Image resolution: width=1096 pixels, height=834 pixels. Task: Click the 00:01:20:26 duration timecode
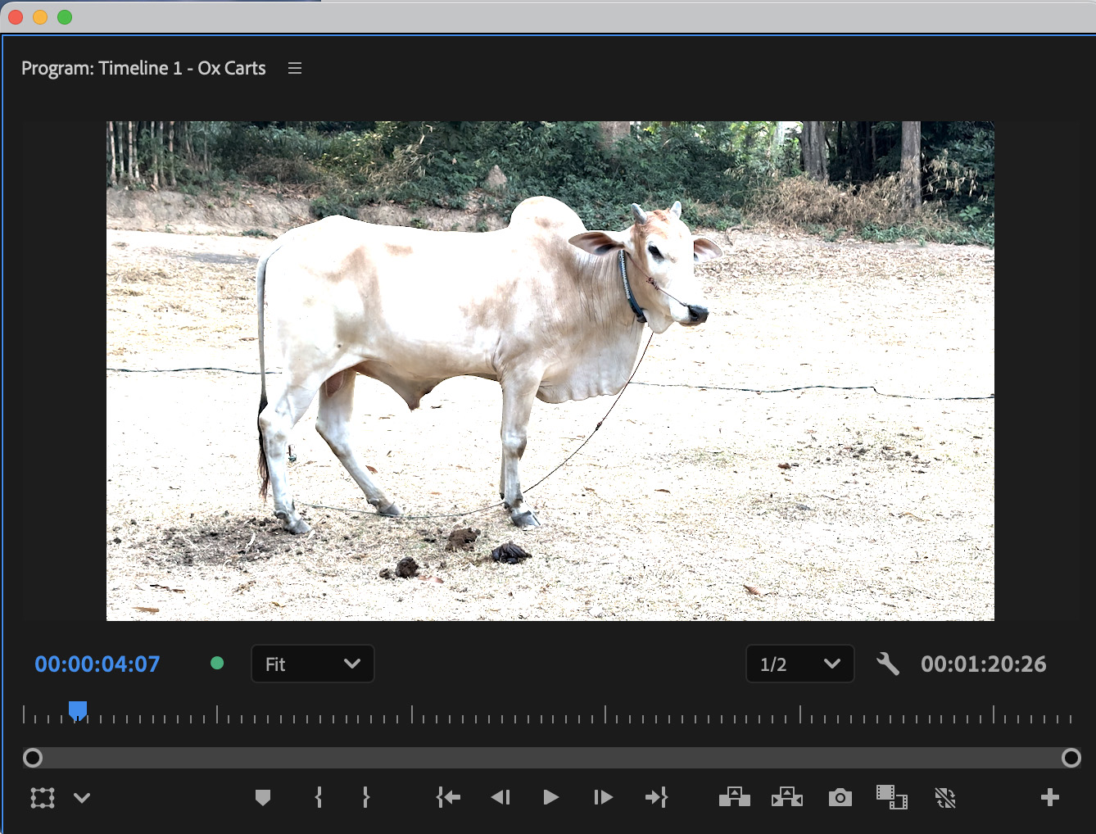(x=984, y=664)
